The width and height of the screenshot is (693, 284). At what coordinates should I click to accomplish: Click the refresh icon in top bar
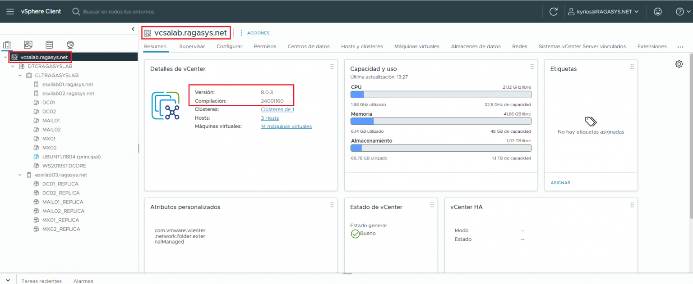pos(553,12)
